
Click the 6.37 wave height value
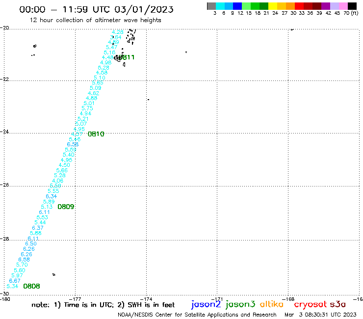click(38, 228)
